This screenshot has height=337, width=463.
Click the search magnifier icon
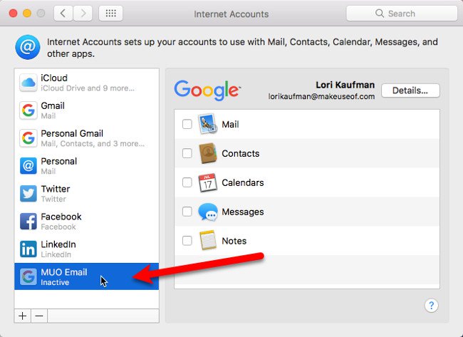(x=380, y=14)
